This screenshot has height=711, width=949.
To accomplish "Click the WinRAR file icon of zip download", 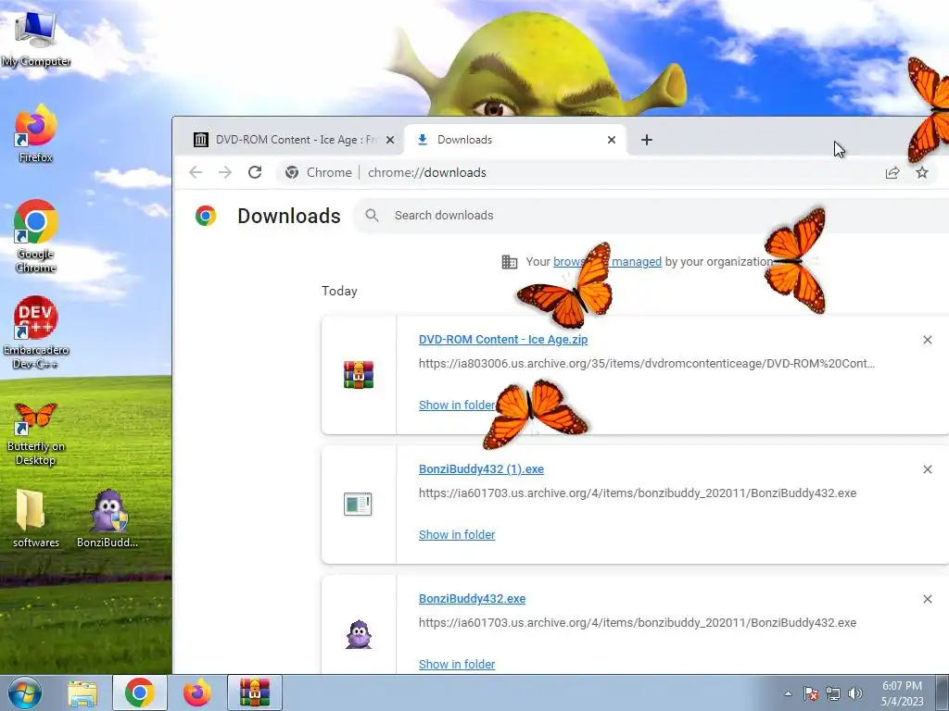I will 359,375.
